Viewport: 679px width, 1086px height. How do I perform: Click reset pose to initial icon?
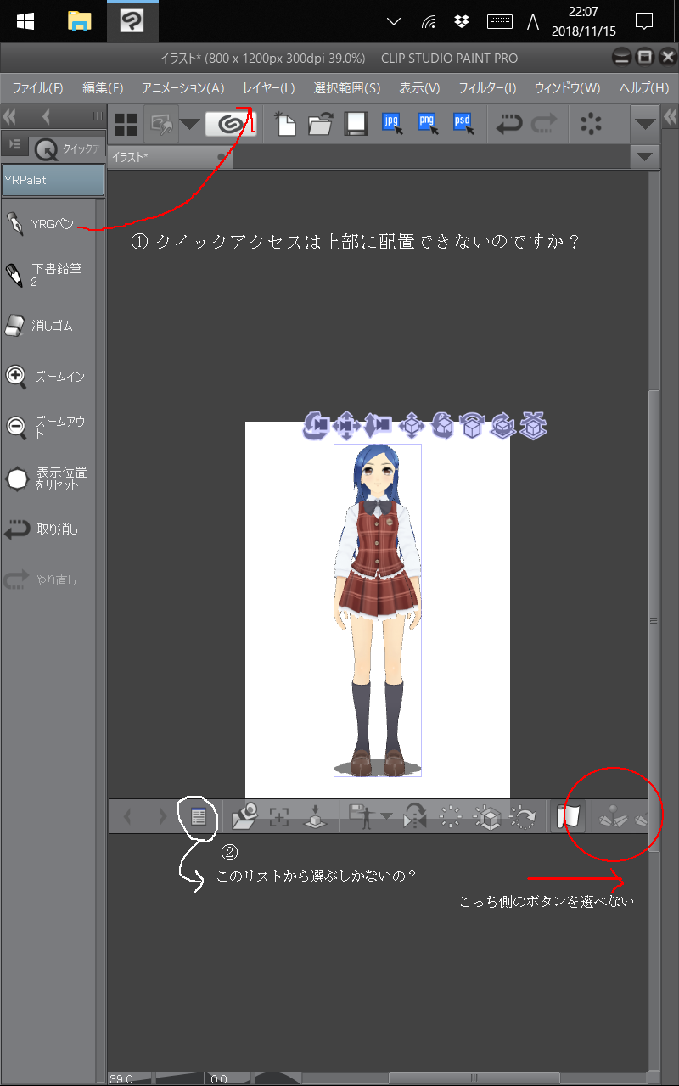tap(451, 817)
